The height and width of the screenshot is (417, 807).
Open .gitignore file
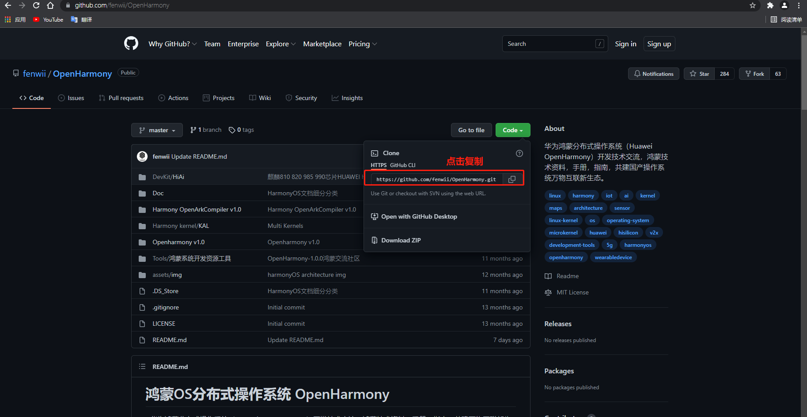point(166,307)
